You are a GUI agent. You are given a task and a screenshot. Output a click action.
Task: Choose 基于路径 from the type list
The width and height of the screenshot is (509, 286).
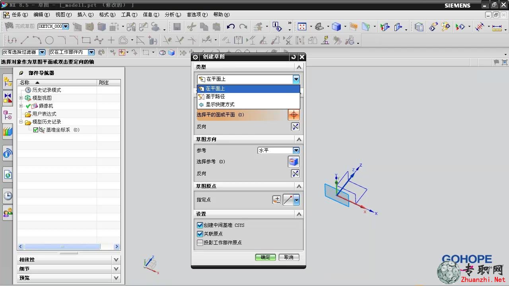click(x=249, y=97)
